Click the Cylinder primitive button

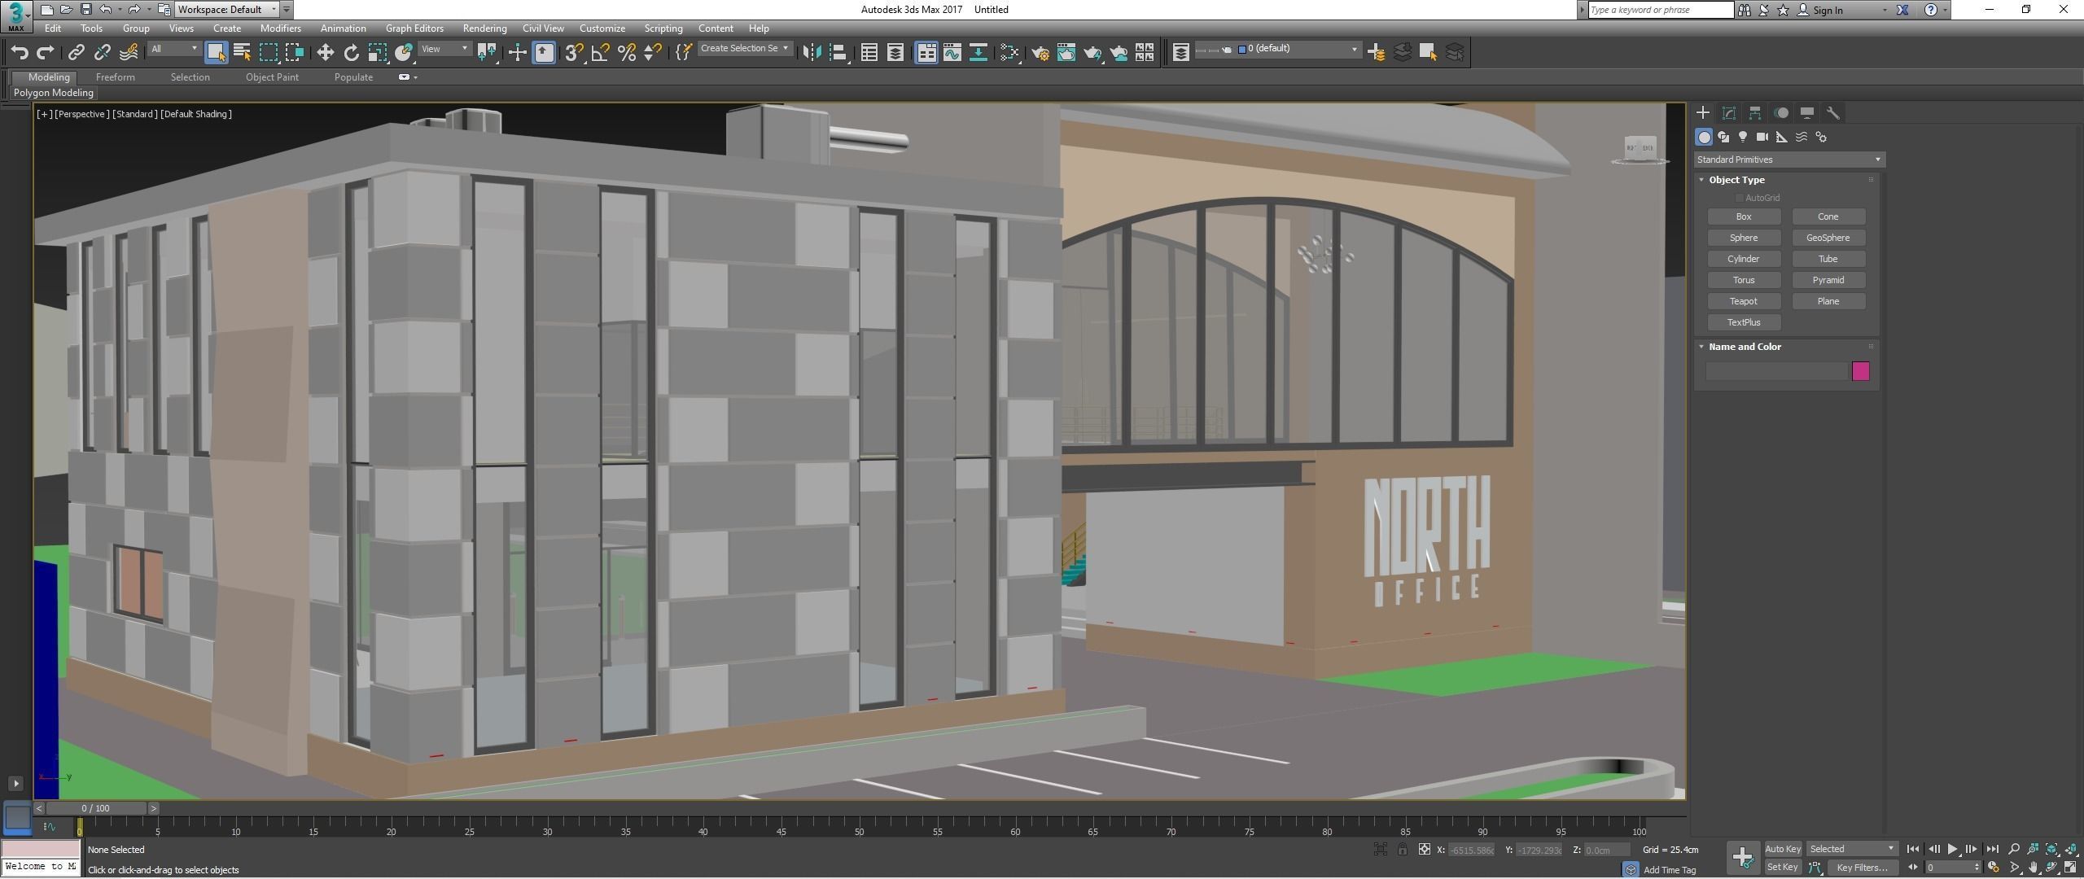click(1744, 259)
